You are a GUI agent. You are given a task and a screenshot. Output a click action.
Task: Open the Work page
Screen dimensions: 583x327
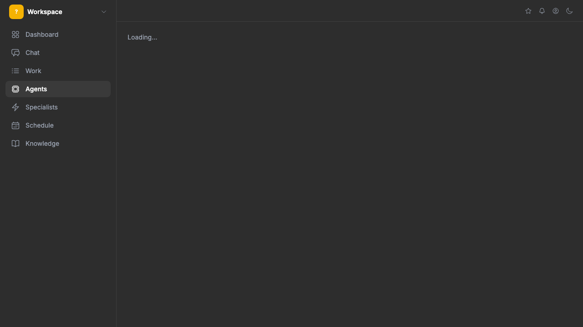pyautogui.click(x=58, y=71)
